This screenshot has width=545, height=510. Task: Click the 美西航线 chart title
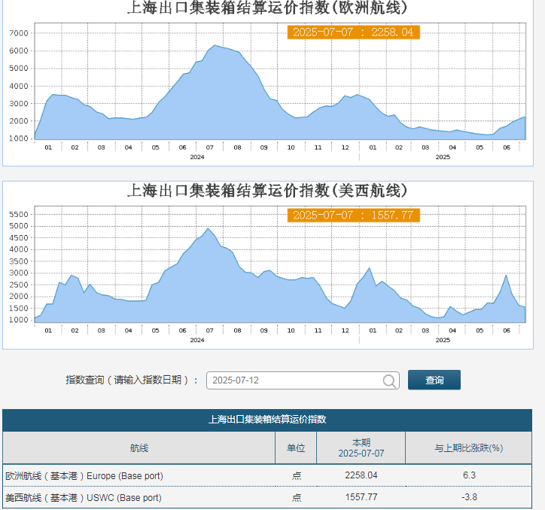pos(267,191)
